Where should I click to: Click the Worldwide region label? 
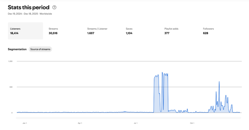(x=46, y=14)
